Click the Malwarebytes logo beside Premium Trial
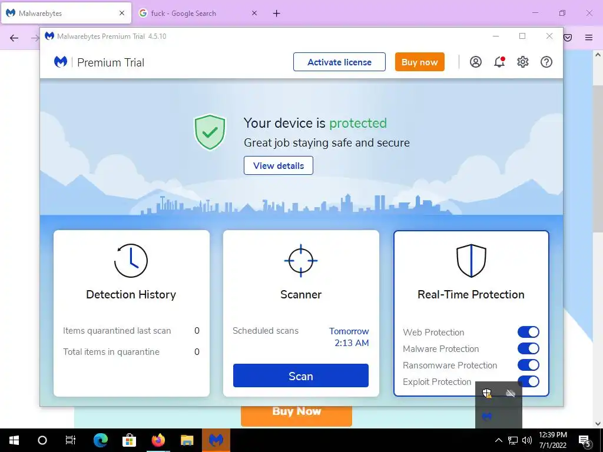 (61, 62)
